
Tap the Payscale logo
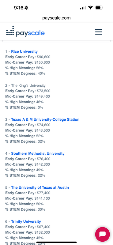pos(25,32)
